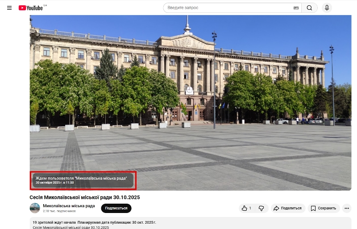Save video using Сохранить button
Viewport: 357px width, 229px height.
[x=324, y=208]
